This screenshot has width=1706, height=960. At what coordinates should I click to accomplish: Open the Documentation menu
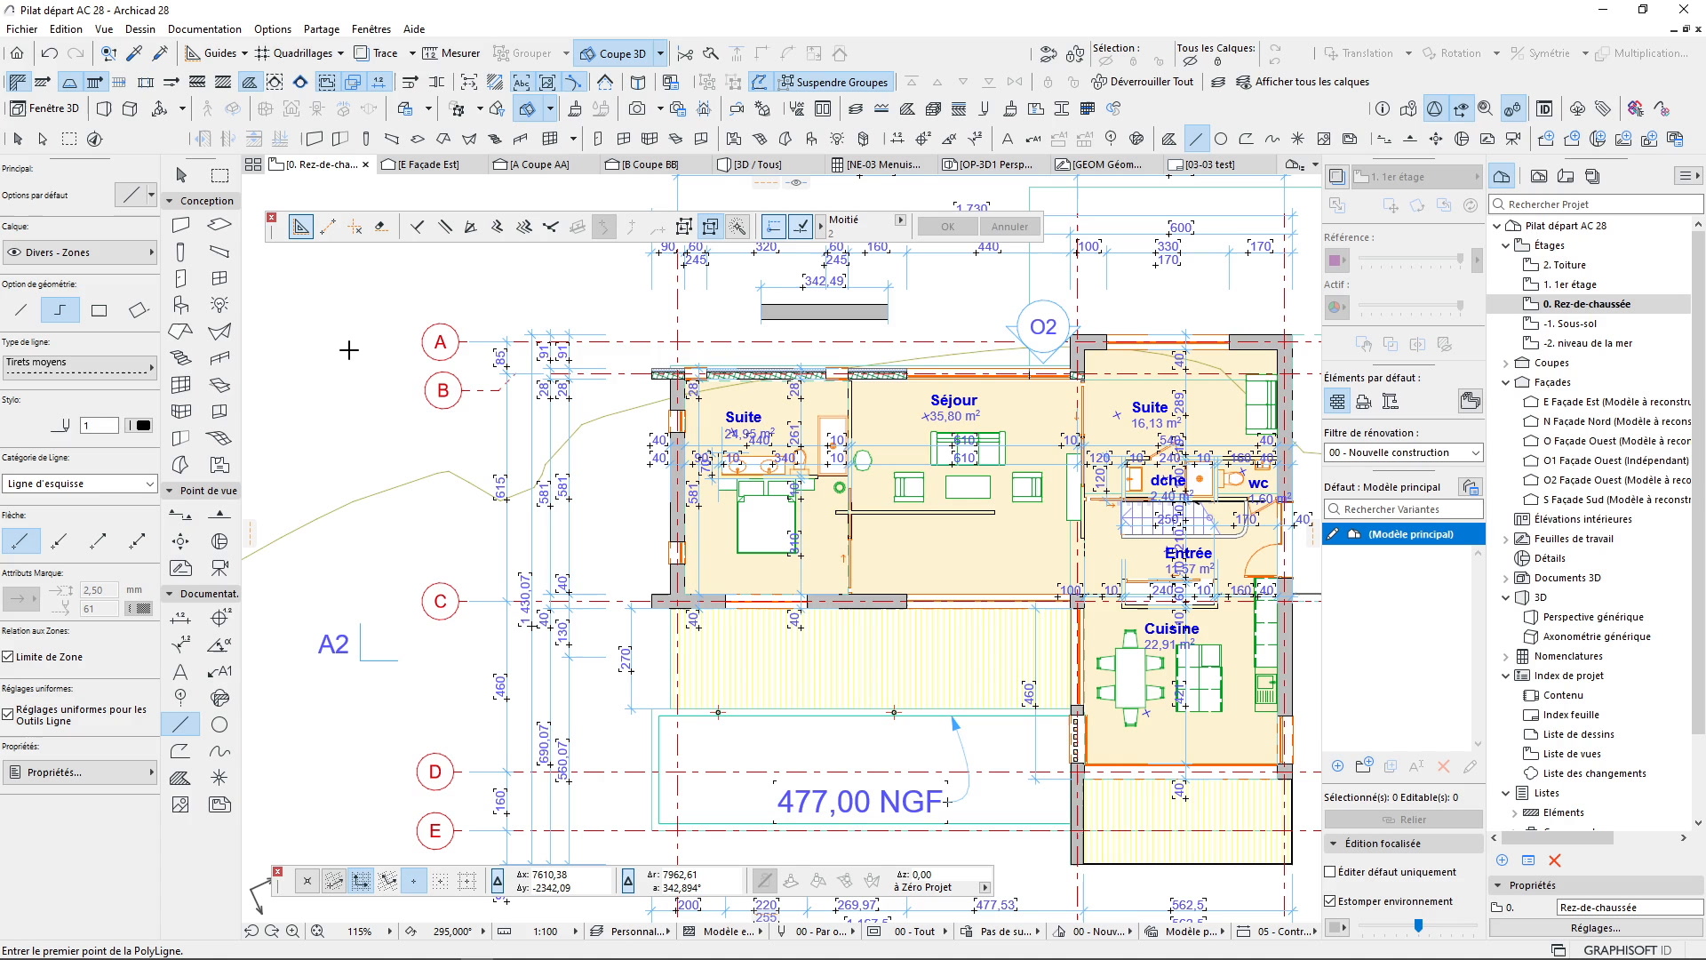(x=204, y=28)
